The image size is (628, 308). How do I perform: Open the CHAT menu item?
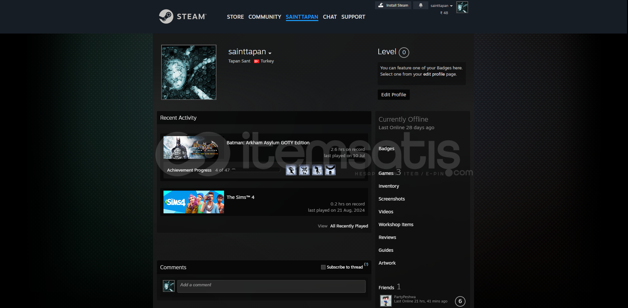coord(330,17)
